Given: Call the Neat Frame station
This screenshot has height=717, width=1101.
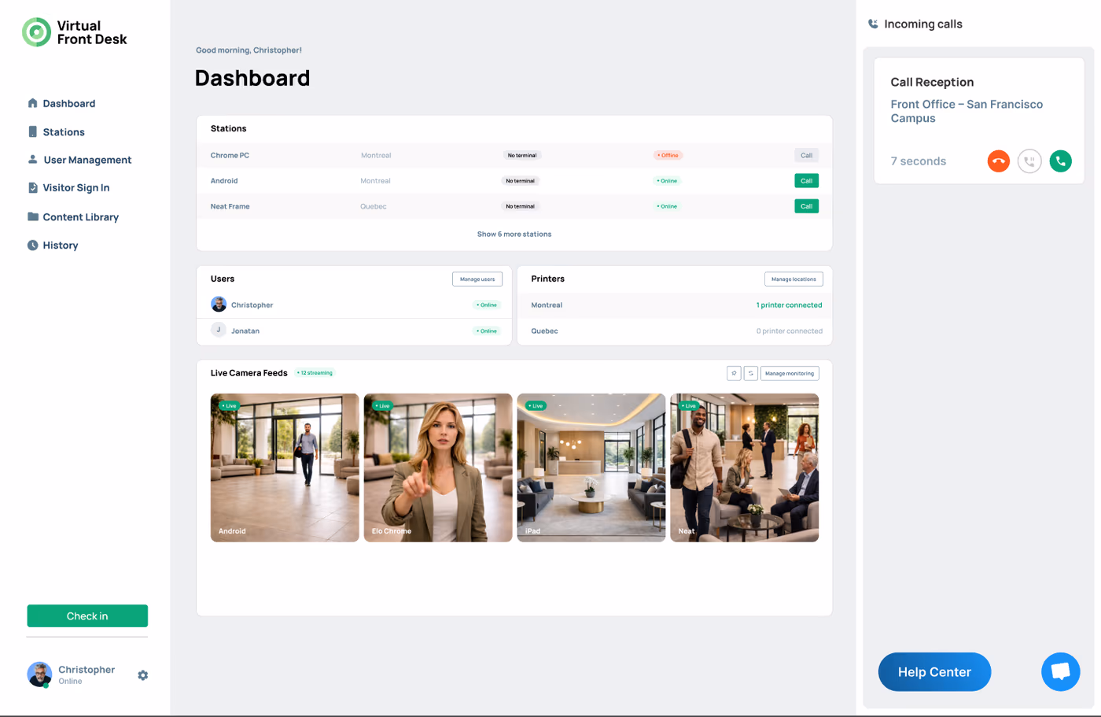Looking at the screenshot, I should (x=806, y=205).
